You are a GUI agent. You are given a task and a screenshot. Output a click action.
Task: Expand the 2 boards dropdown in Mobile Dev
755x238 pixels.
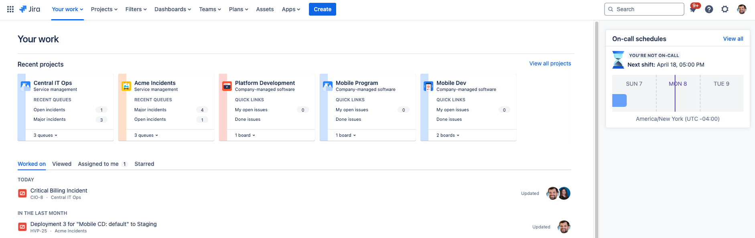click(x=448, y=135)
